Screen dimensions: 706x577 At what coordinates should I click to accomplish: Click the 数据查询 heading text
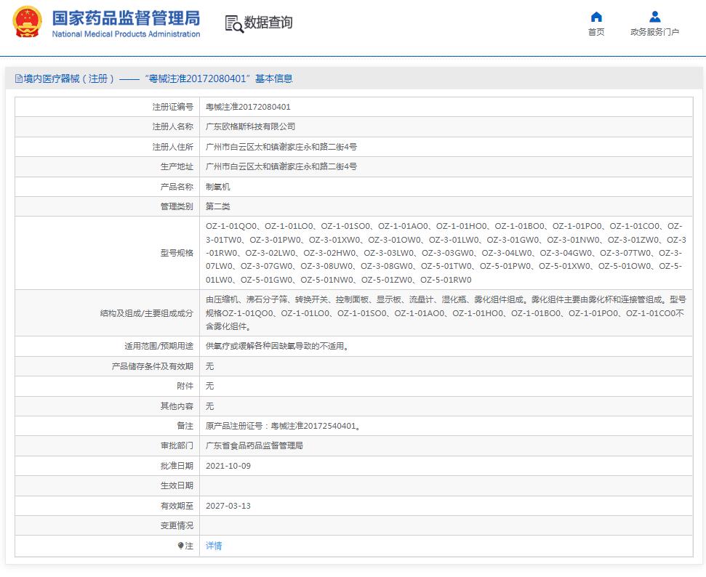coord(268,23)
